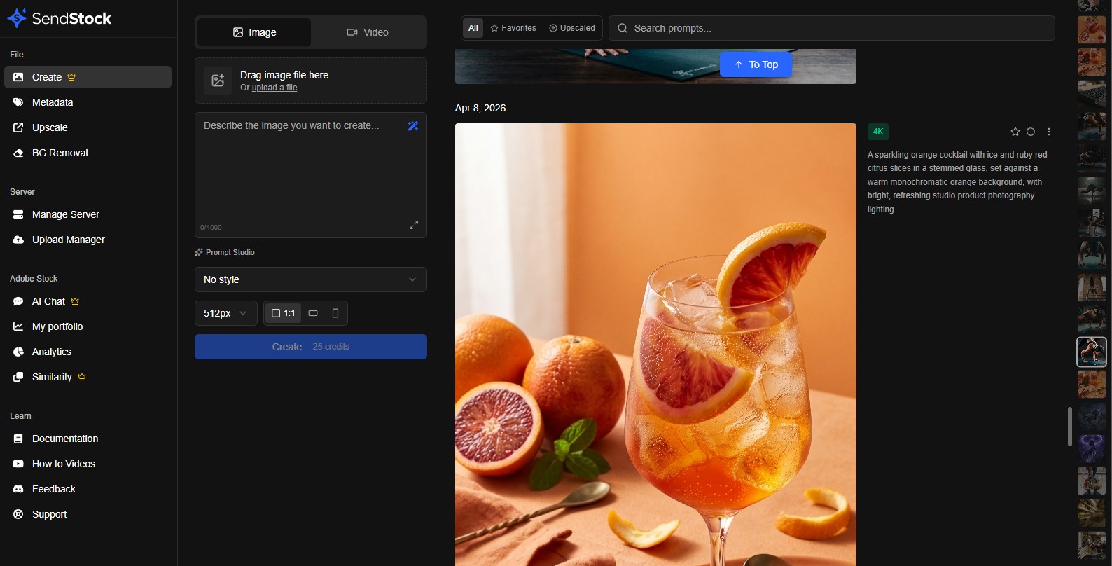Click the gallery vertical scrollbar handle
Image resolution: width=1112 pixels, height=566 pixels.
pos(1069,426)
